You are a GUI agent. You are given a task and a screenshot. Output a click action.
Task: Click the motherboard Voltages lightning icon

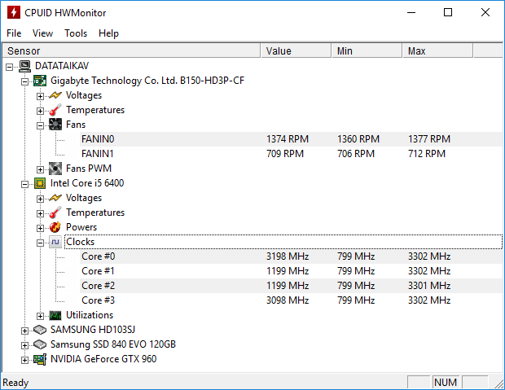55,95
